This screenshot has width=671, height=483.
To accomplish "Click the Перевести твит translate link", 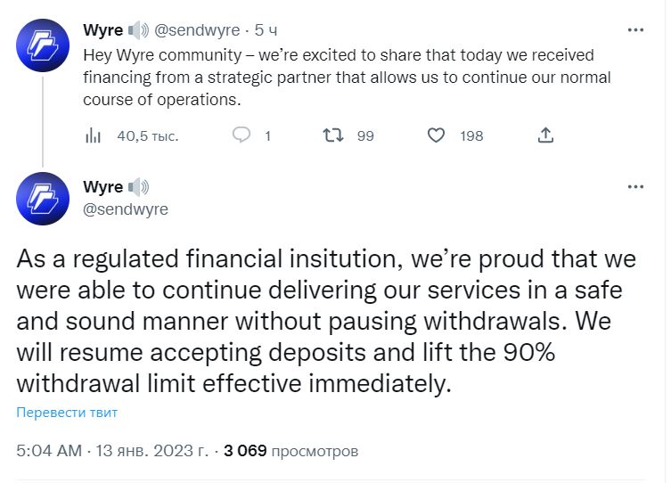I will 67,413.
